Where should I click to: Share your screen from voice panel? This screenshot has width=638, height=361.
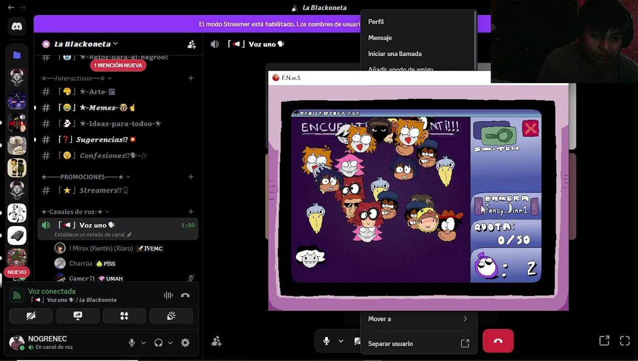[78, 316]
